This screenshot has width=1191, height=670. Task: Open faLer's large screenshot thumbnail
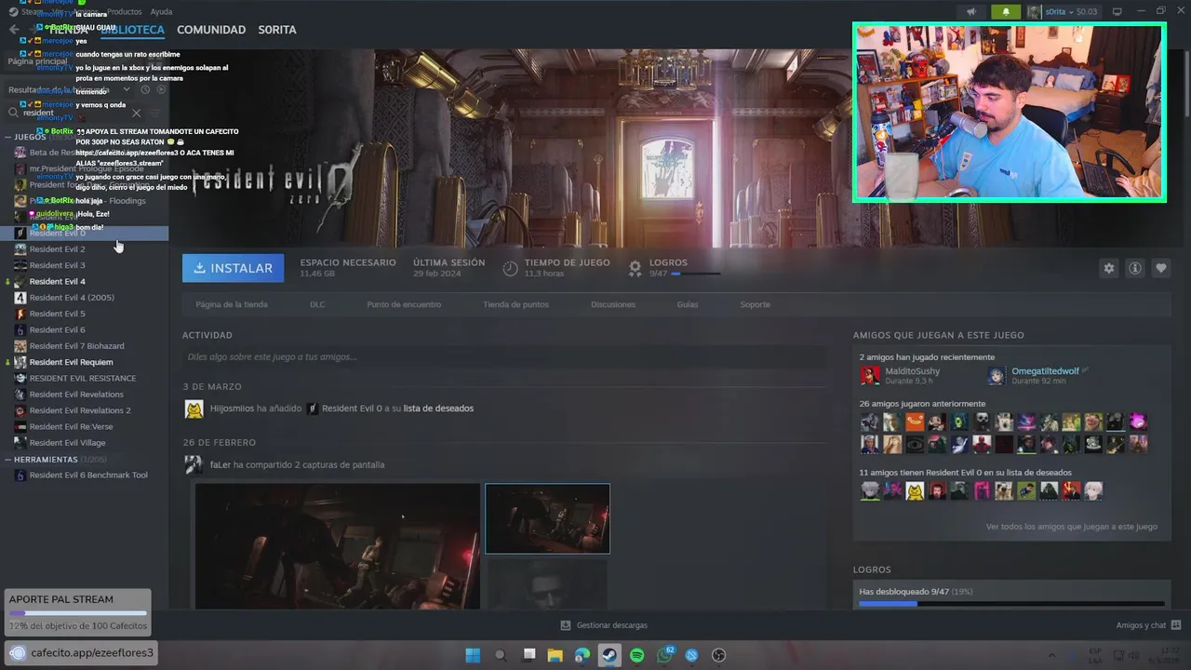click(x=338, y=546)
